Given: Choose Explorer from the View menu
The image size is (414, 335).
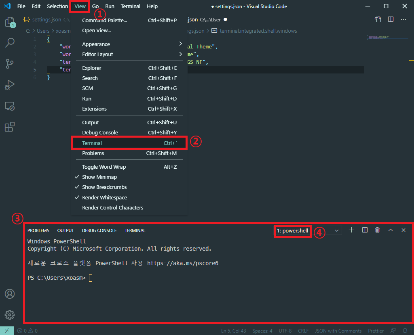Looking at the screenshot, I should [129, 68].
